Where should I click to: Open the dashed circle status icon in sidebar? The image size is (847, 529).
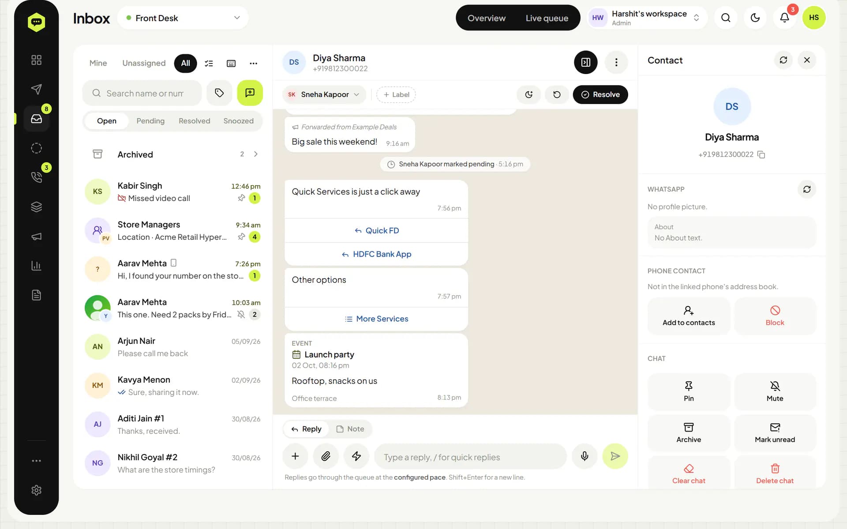coord(36,148)
